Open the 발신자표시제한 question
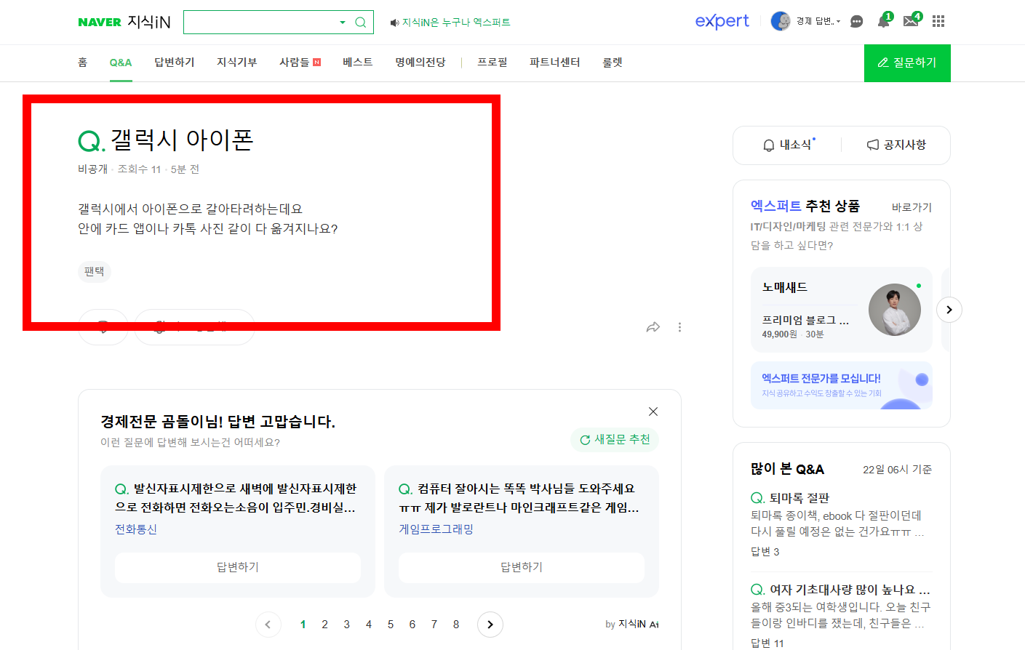The image size is (1025, 650). [x=236, y=498]
